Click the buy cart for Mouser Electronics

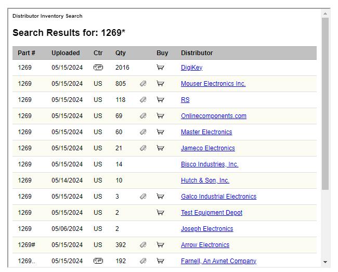[x=160, y=83]
